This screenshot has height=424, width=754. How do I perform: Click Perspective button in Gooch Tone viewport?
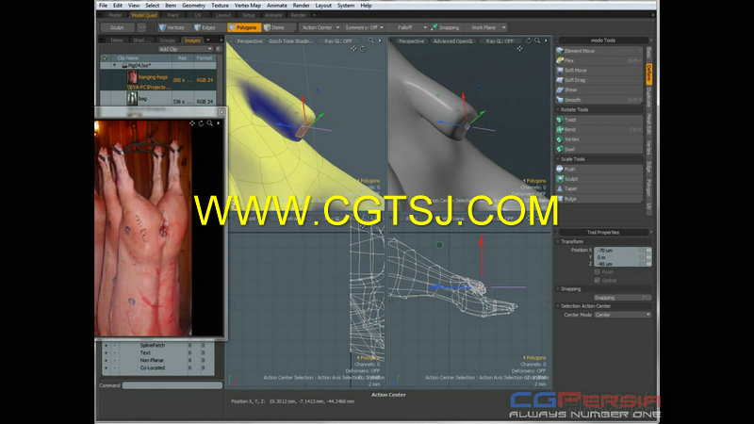[x=250, y=41]
